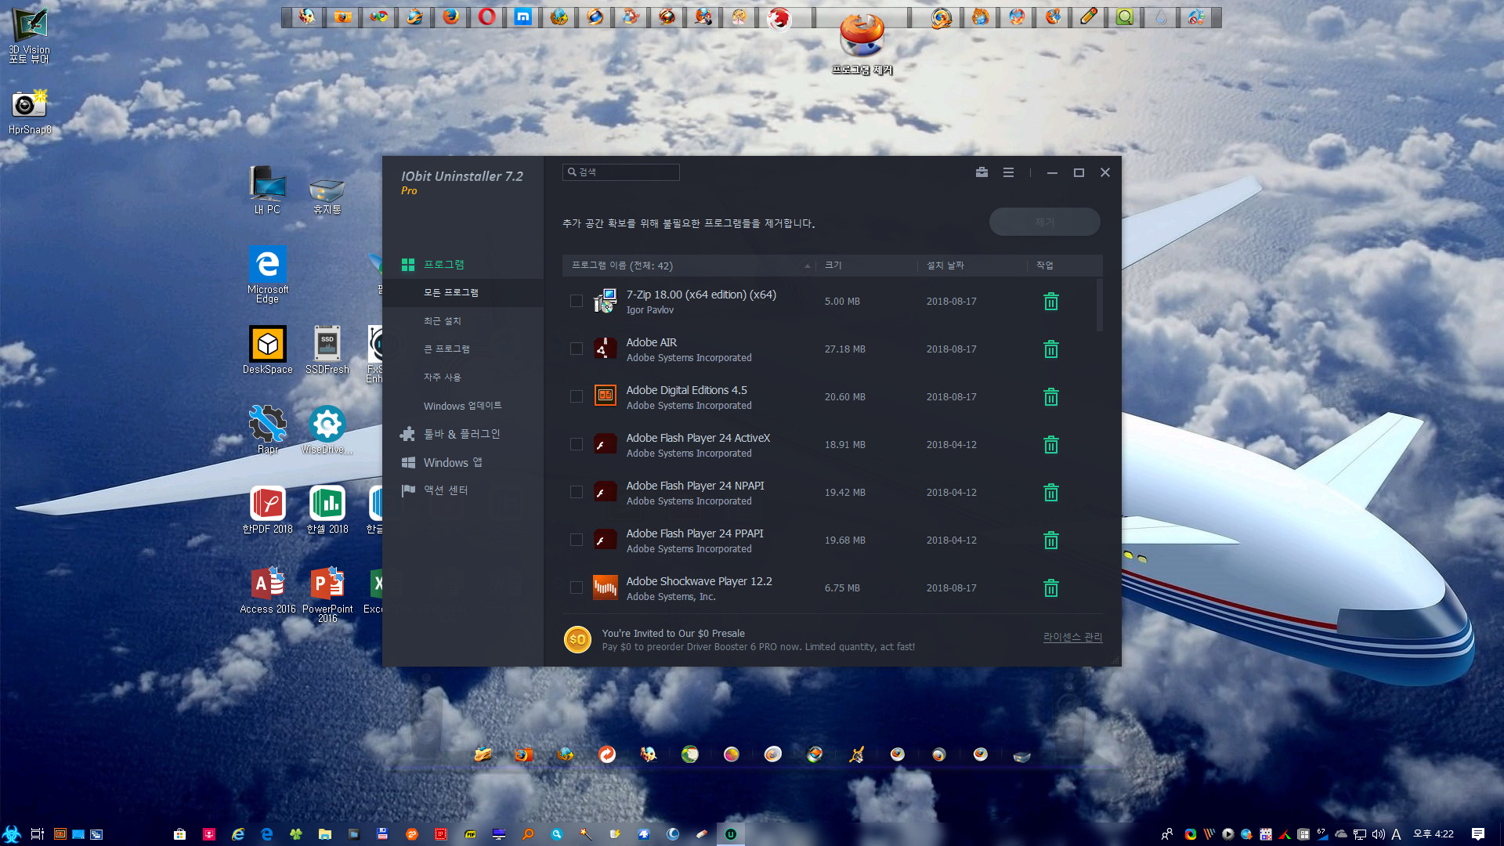Sort by 설치 날짜 install date column

click(x=972, y=266)
